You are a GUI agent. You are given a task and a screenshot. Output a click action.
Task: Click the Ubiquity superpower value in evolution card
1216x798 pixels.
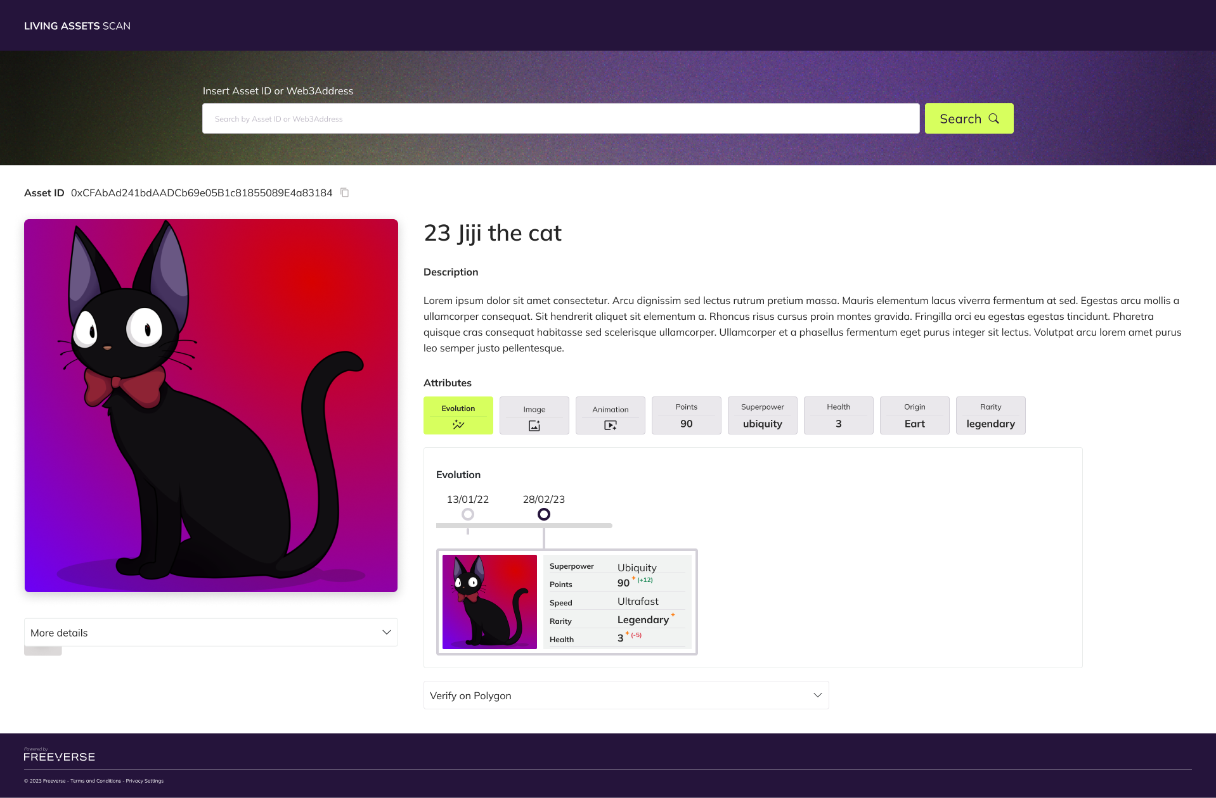coord(637,567)
